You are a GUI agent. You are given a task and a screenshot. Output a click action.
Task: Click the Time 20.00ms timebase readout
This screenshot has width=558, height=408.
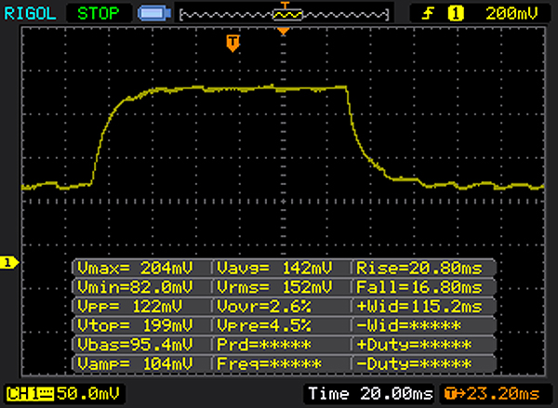click(x=370, y=394)
